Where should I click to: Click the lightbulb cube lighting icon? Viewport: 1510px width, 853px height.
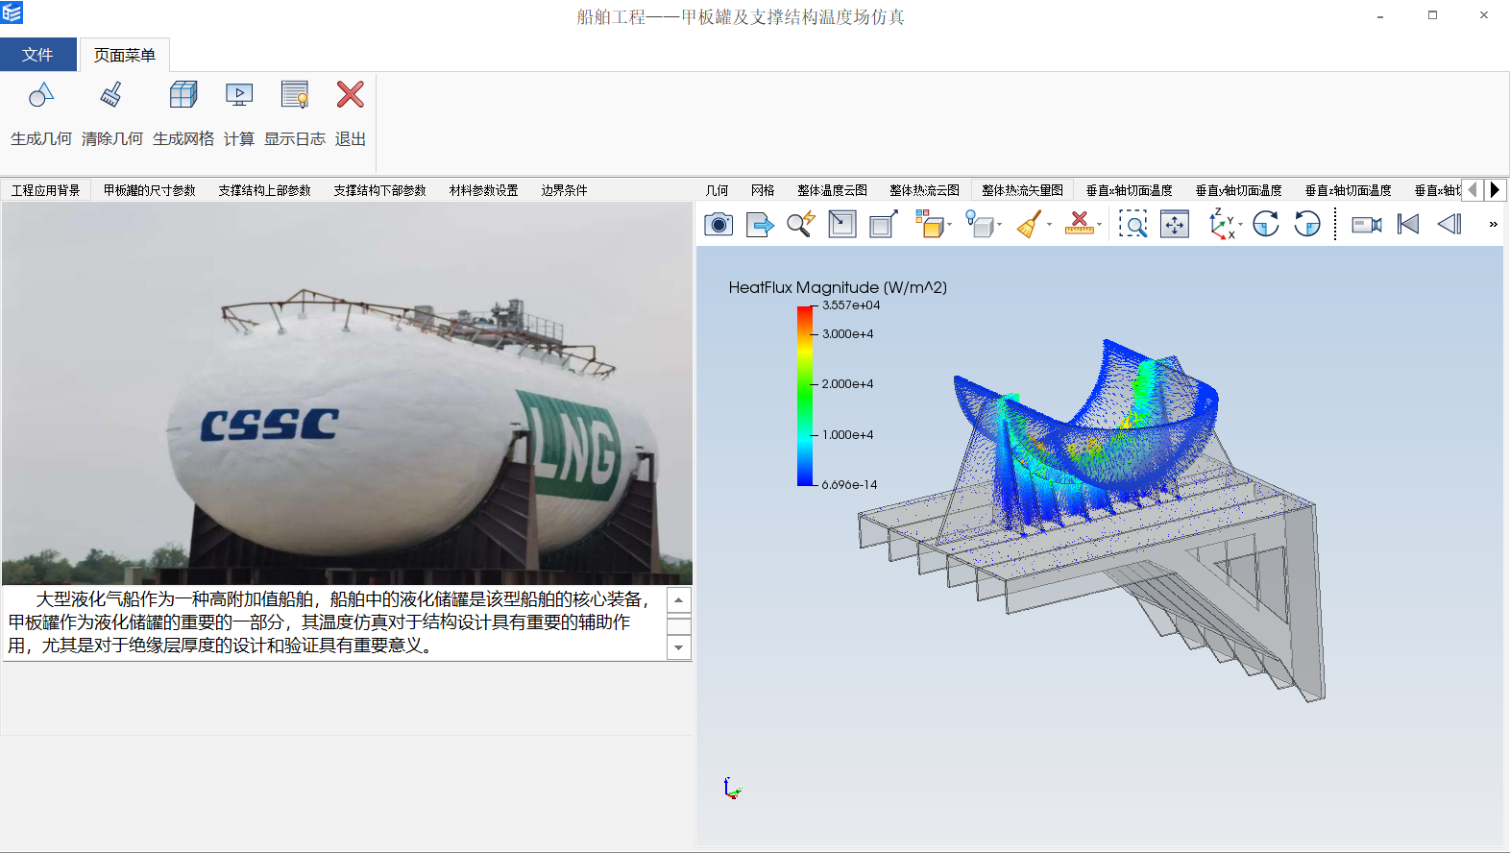[980, 225]
